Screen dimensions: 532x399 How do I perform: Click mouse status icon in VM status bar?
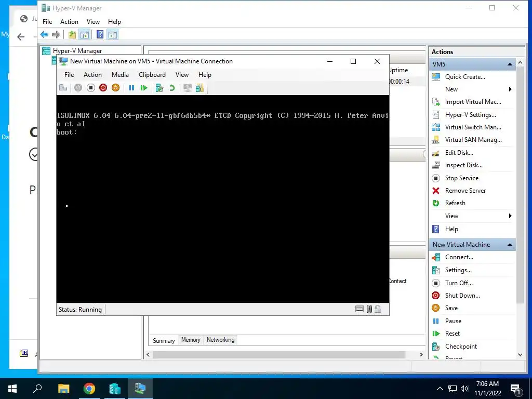click(369, 309)
